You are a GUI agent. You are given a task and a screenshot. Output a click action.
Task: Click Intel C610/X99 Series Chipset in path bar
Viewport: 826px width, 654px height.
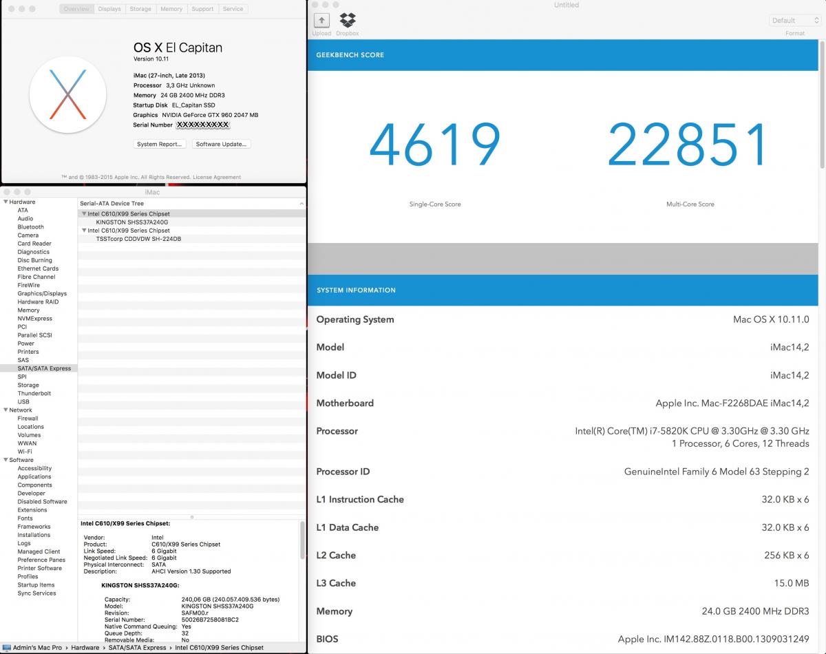[220, 648]
